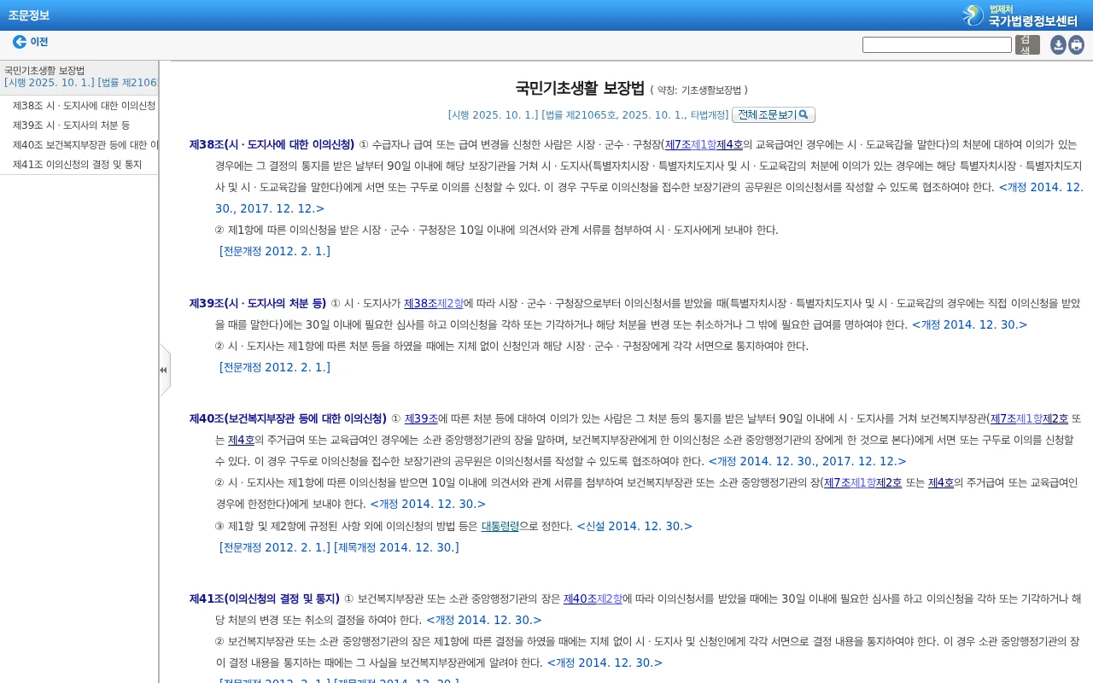This screenshot has height=683, width=1093.
Task: Select 제39조 시ㆍ도지사의 처분 등 in the sidebar
Action: point(71,126)
